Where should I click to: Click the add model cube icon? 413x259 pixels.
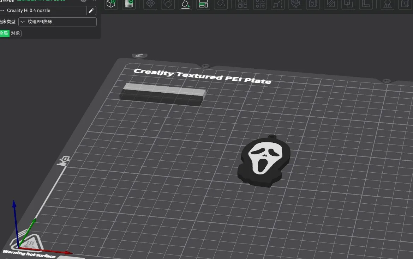(111, 4)
